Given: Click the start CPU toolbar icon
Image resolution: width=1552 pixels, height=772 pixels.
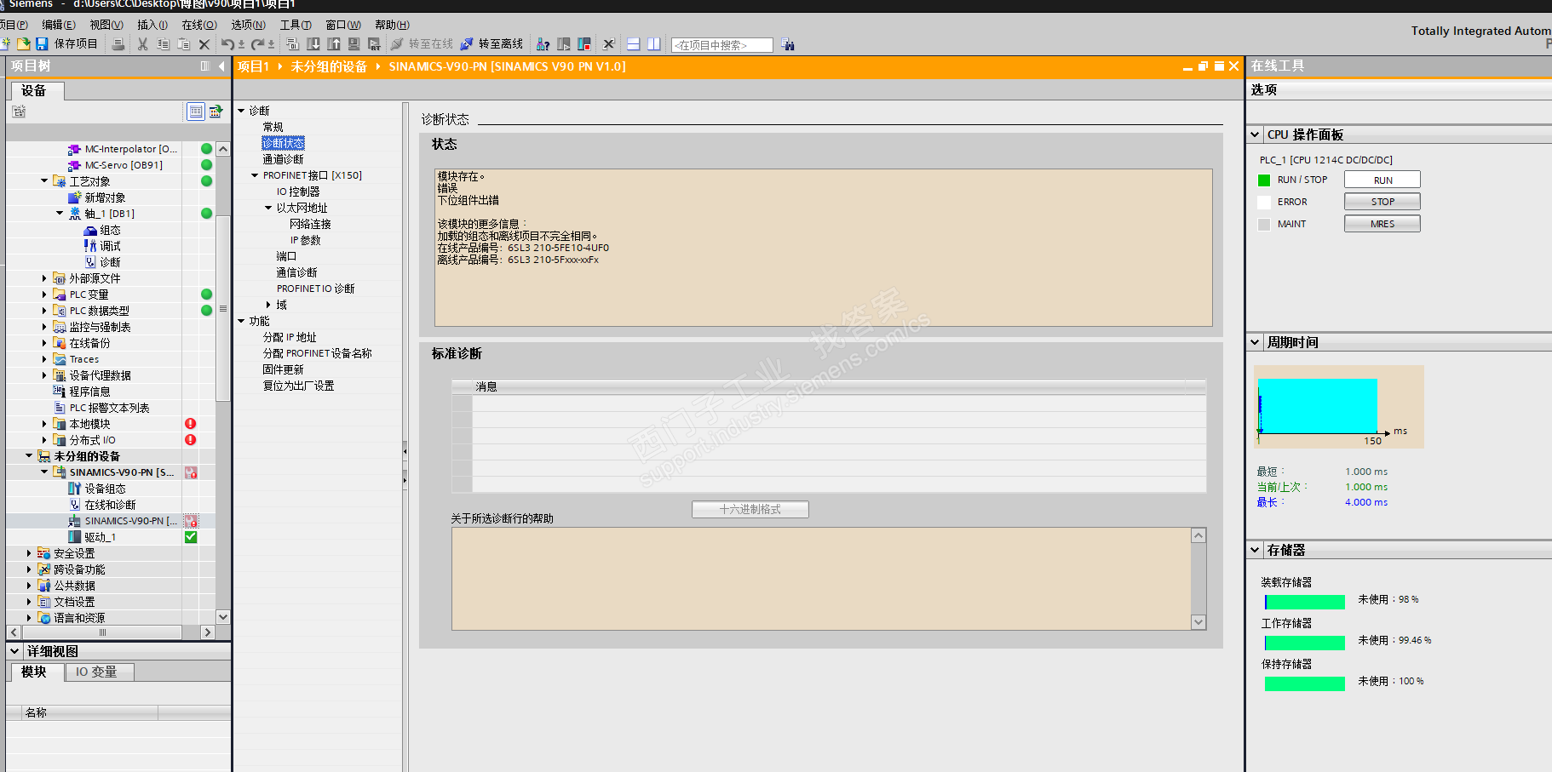Looking at the screenshot, I should [563, 44].
